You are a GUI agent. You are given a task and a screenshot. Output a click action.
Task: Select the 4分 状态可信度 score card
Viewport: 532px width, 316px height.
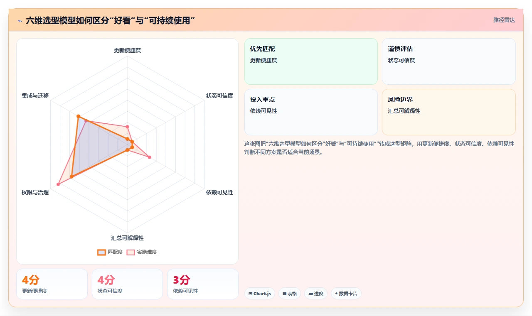tap(127, 284)
